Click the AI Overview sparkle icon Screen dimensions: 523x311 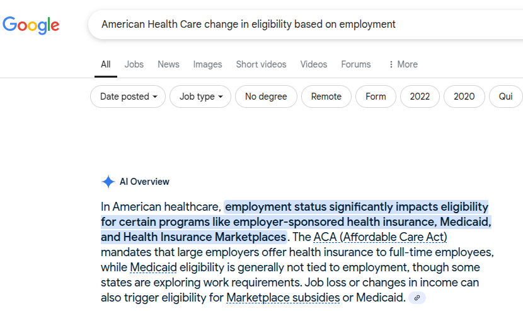tap(108, 182)
